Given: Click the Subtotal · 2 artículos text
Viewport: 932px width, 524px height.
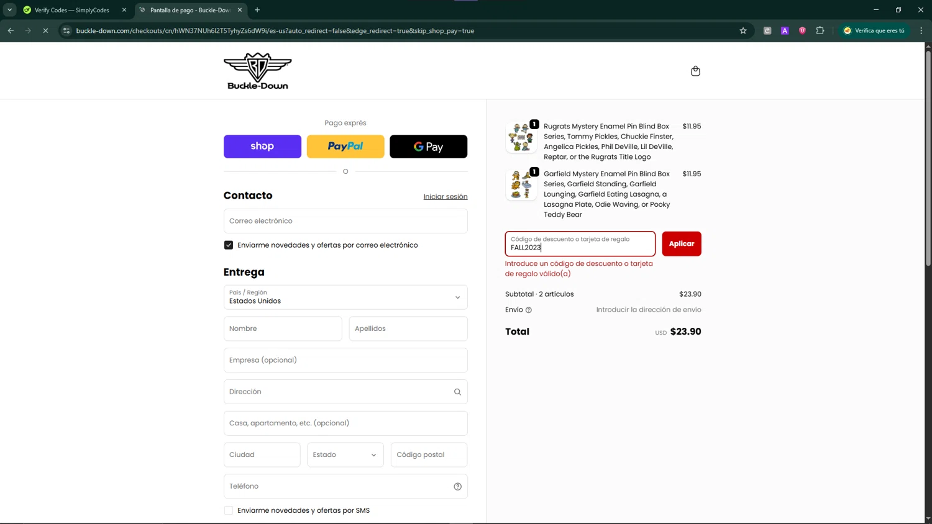Looking at the screenshot, I should point(539,294).
